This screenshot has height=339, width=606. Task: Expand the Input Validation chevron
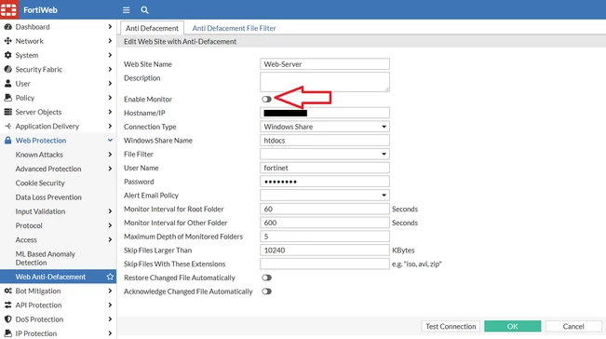coord(110,211)
